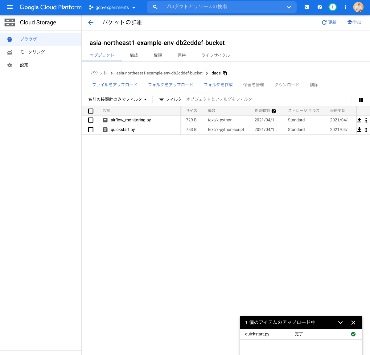This screenshot has height=355, width=370.
Task: Switch to the 権限 tab
Action: pyautogui.click(x=158, y=55)
